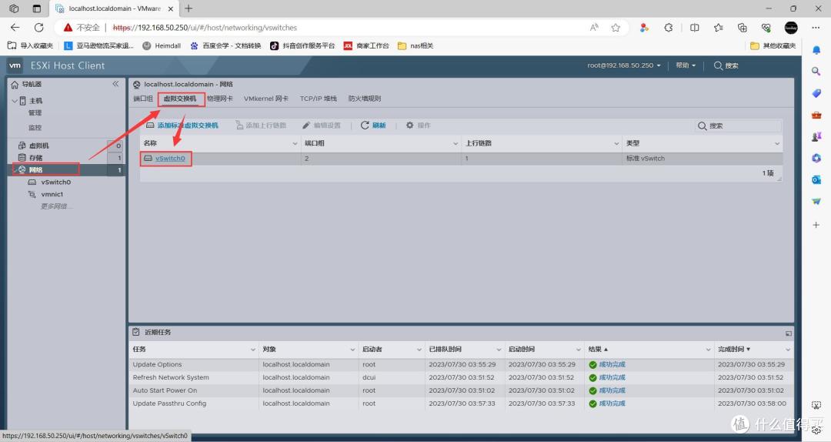Click 编辑设置 toolbar button

point(321,126)
